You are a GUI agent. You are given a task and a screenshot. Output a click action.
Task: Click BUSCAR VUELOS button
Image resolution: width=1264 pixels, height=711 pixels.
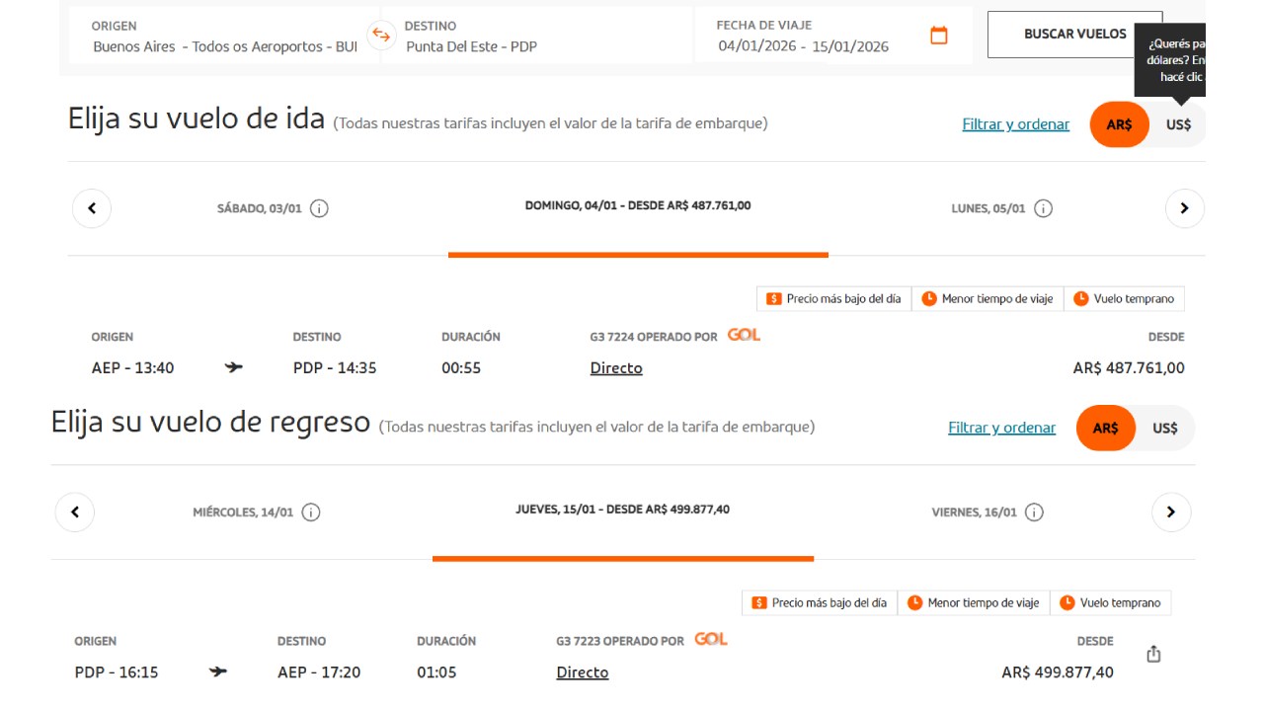(x=1075, y=35)
